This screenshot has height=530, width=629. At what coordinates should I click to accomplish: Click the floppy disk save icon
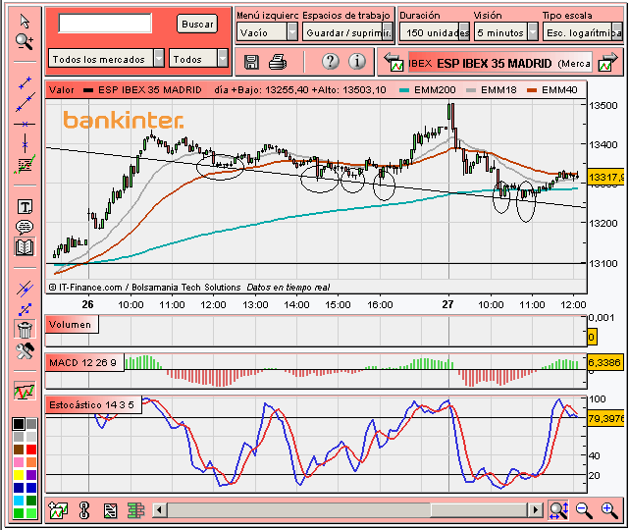[x=251, y=62]
